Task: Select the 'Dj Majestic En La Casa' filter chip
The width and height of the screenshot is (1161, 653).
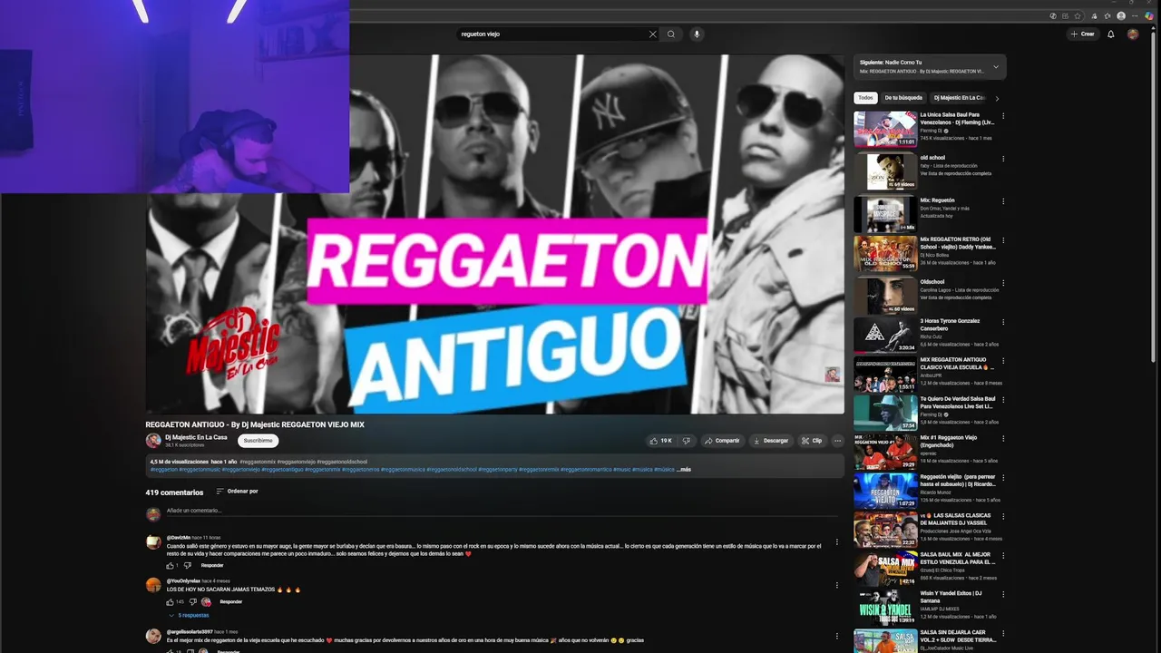Action: click(x=961, y=98)
